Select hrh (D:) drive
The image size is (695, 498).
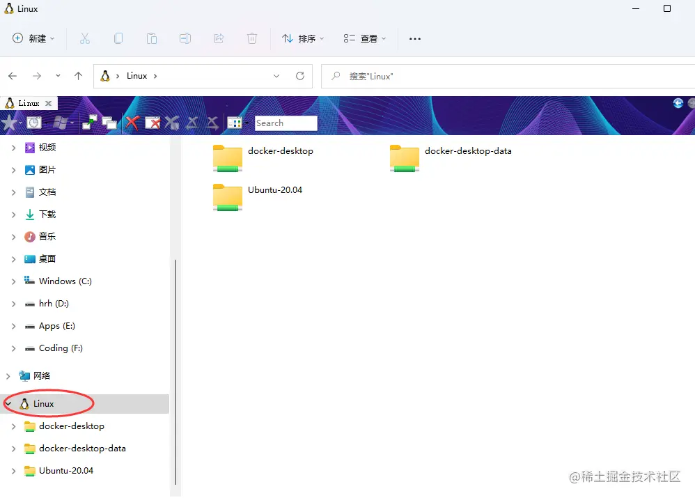(x=54, y=304)
